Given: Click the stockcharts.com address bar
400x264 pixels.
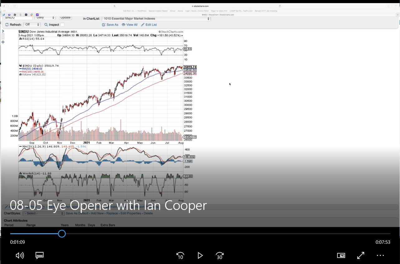Looking at the screenshot, I should point(200,6).
